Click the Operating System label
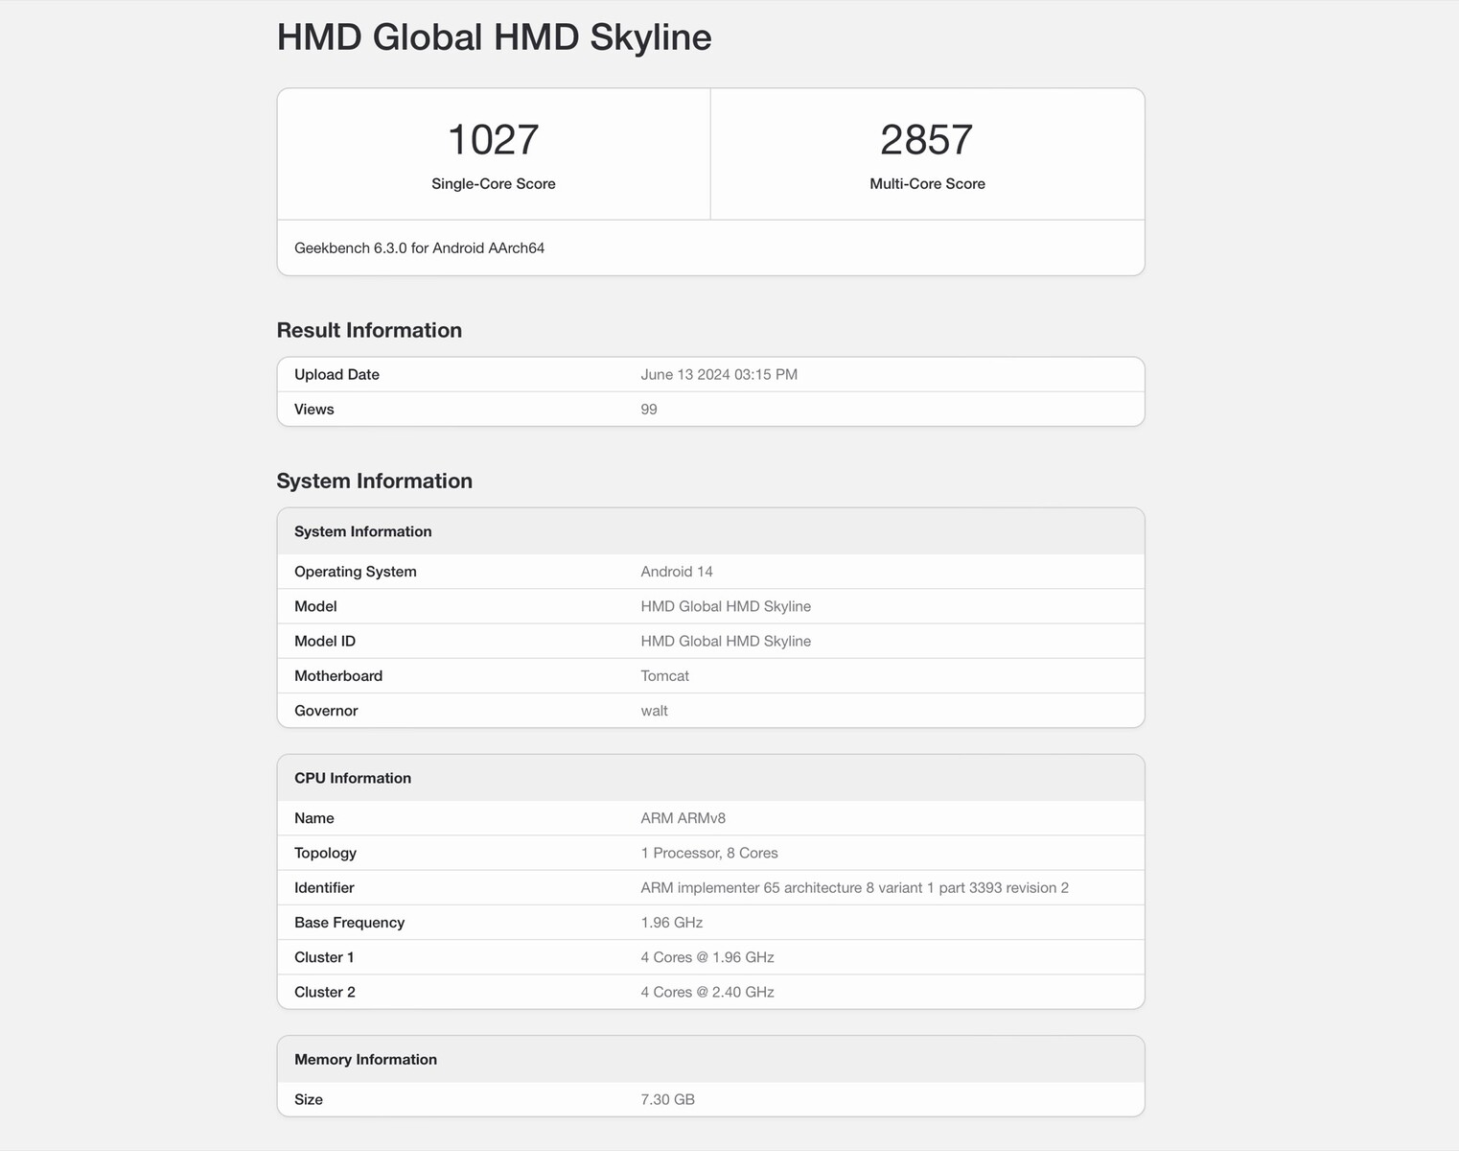The image size is (1459, 1151). (x=356, y=572)
